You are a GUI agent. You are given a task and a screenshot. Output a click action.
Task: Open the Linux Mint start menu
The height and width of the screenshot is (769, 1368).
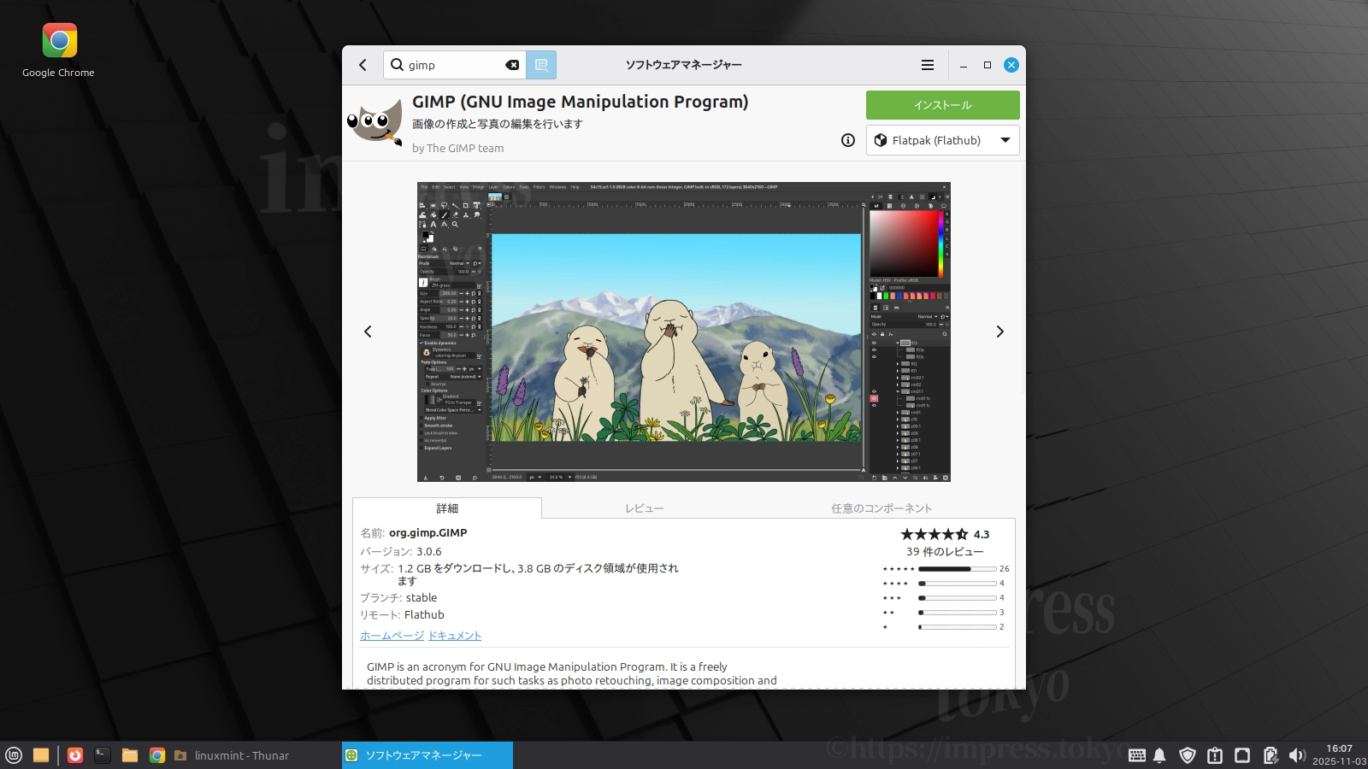(x=14, y=755)
